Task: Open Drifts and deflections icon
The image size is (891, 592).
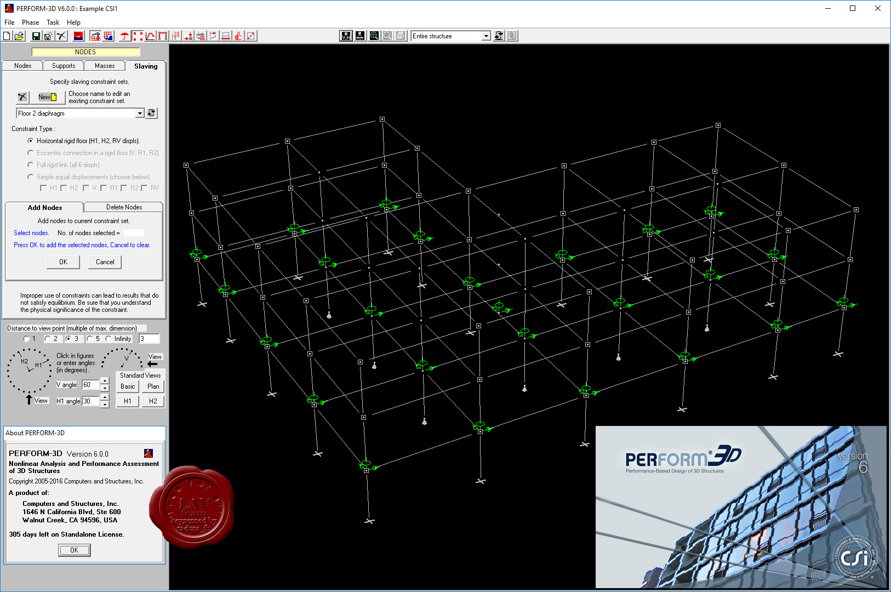Action: coord(213,36)
